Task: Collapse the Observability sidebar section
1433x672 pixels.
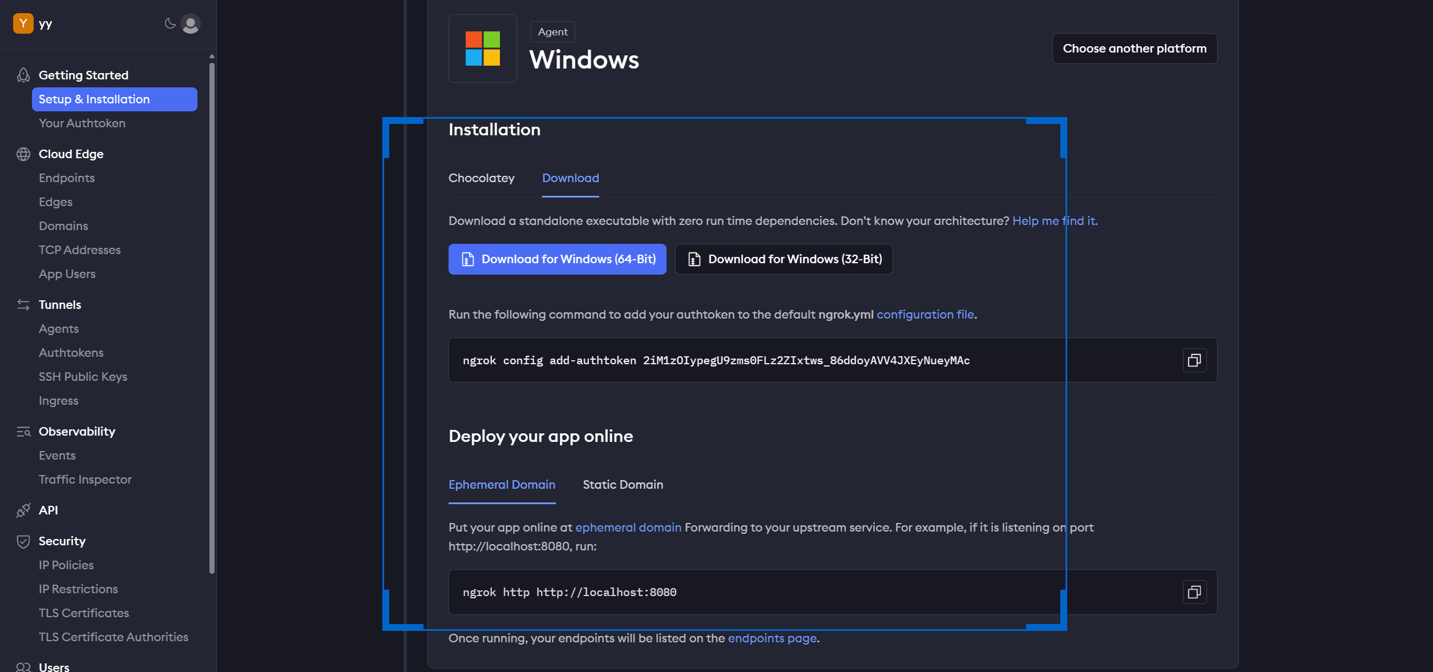Action: pos(77,432)
